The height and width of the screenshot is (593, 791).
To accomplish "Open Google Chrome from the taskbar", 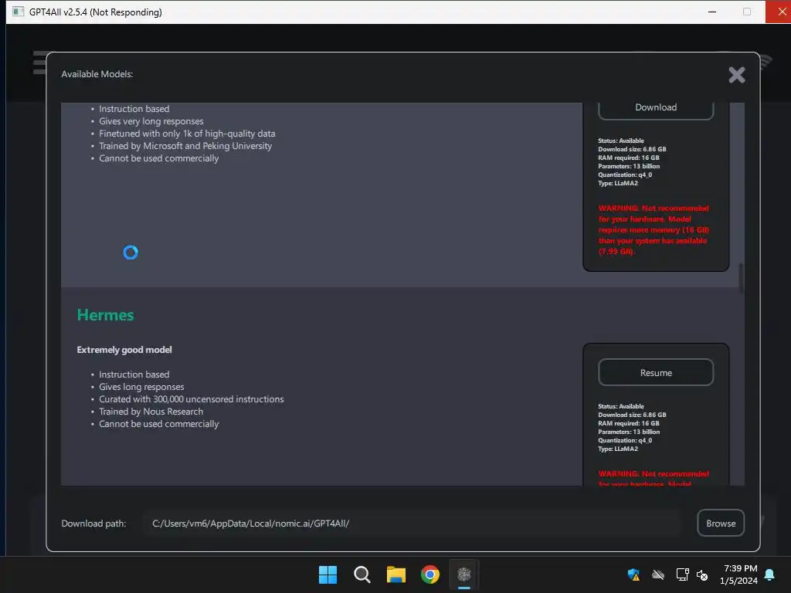I will (429, 574).
